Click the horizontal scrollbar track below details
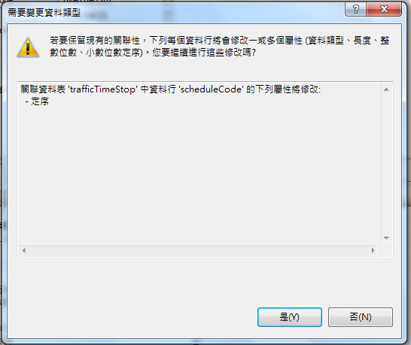The width and height of the screenshot is (411, 345). pyautogui.click(x=199, y=251)
